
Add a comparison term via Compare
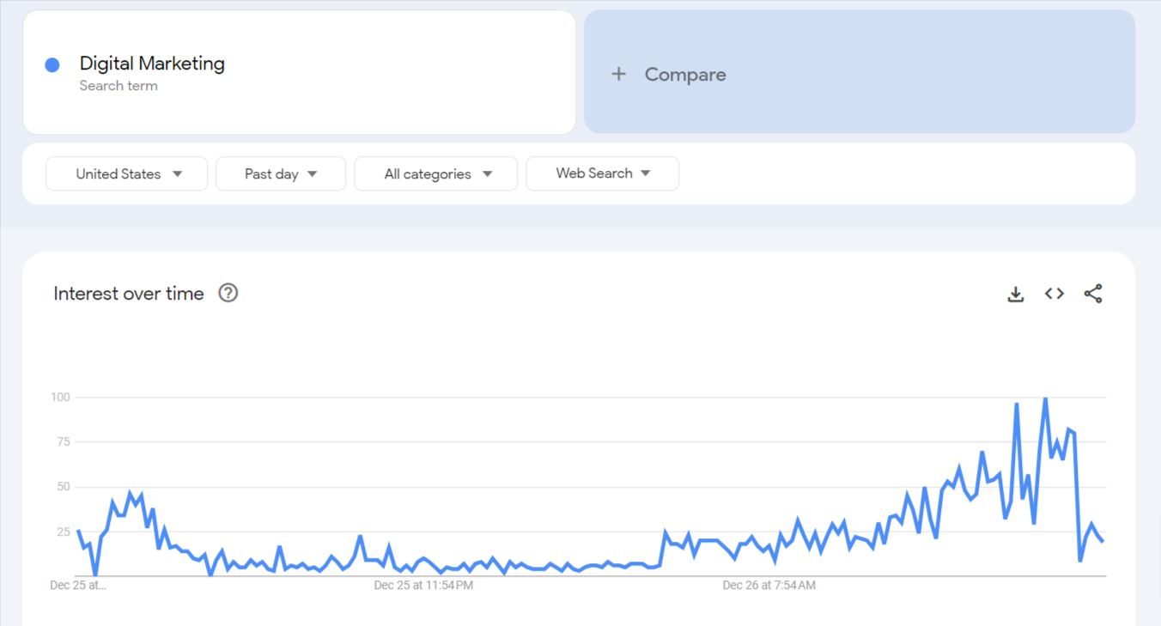(x=860, y=72)
